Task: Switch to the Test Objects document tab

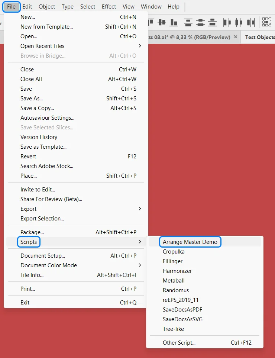Action: (x=259, y=37)
